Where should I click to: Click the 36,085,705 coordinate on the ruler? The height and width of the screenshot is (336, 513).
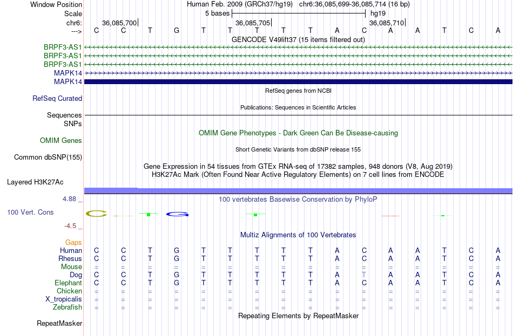[253, 23]
